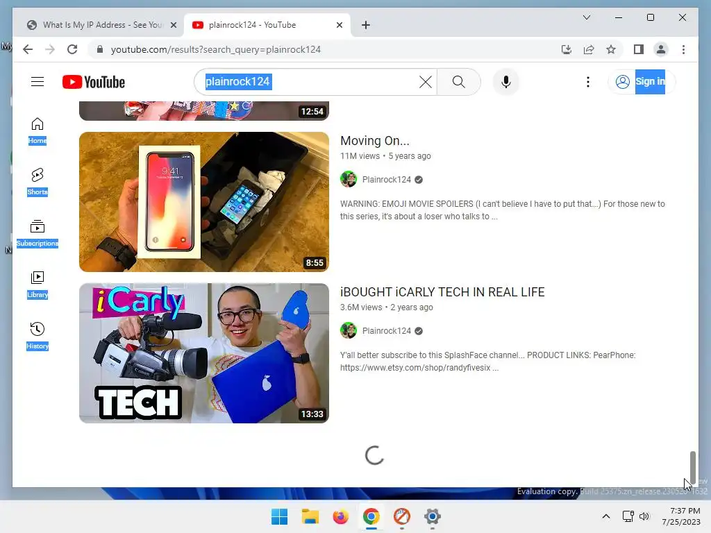Screen dimensions: 711x533
Task: Open the Windows Start menu
Action: pyautogui.click(x=279, y=516)
